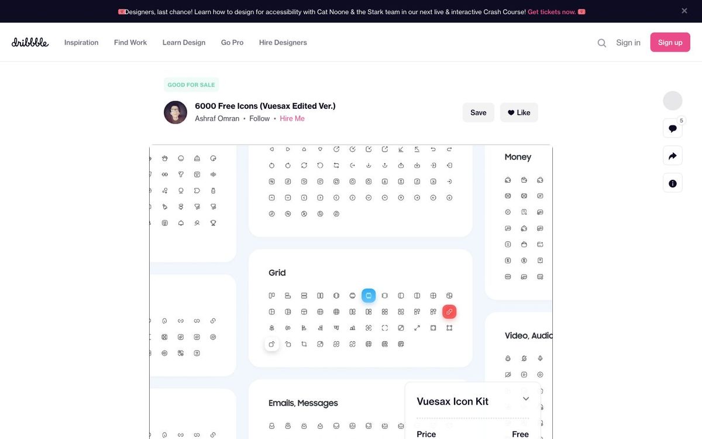The image size is (702, 439).
Task: Click the red link icon in the Grid panel
Action: click(x=449, y=312)
